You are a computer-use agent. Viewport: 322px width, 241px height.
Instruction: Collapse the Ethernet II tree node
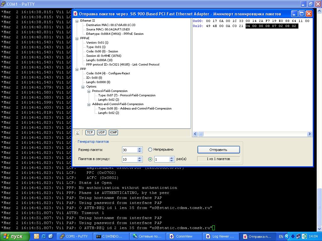77,21
